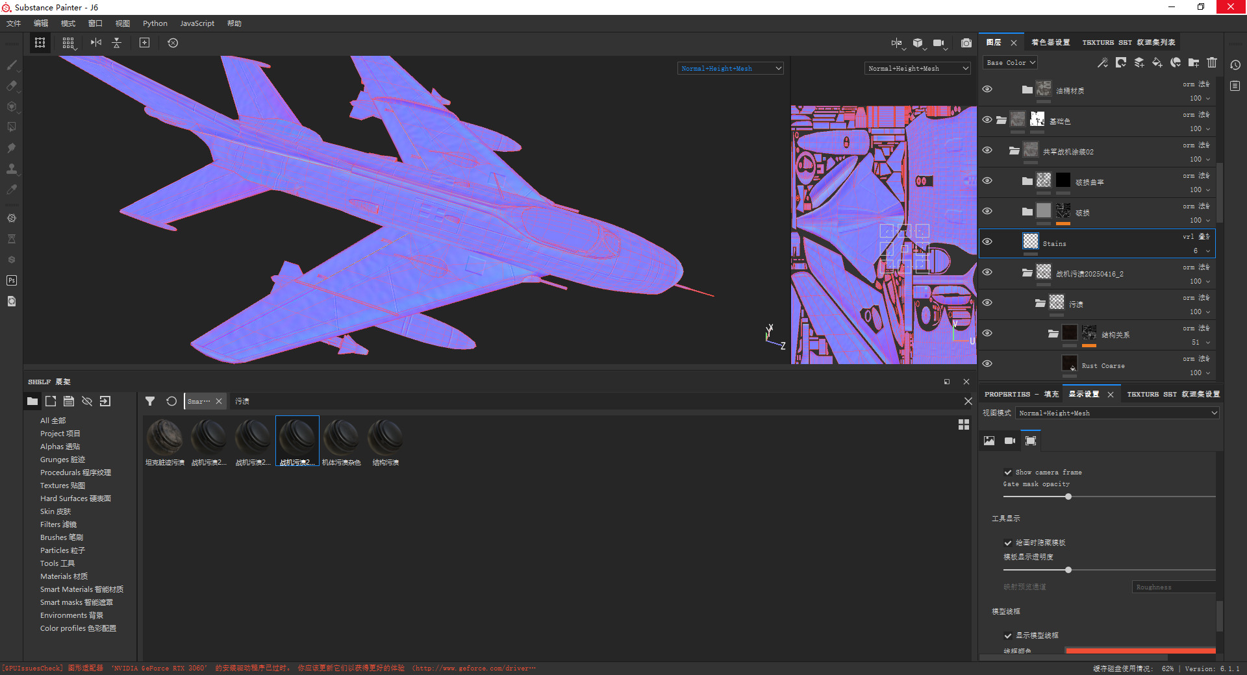Open the 3D cube perspective view icon
The width and height of the screenshot is (1247, 675).
pos(918,43)
